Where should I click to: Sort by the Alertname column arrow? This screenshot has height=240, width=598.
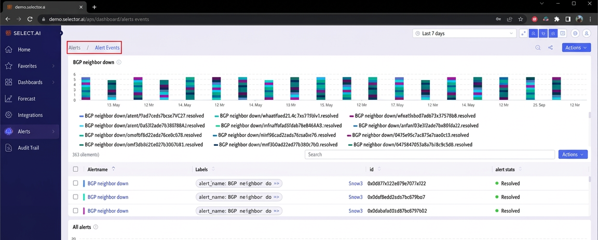(x=113, y=169)
